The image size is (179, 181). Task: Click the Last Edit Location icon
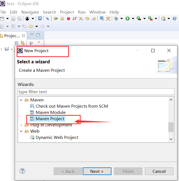[x=25, y=26]
